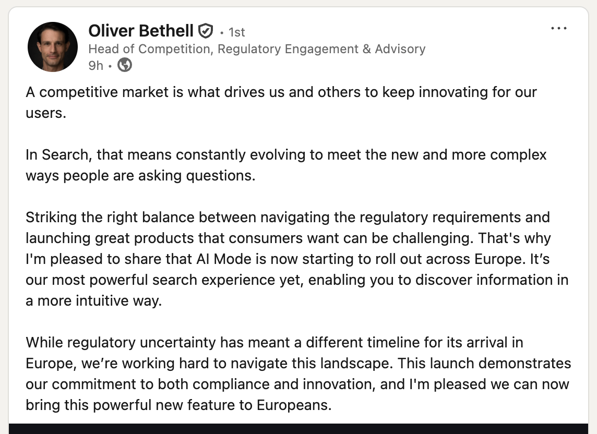Click the phrase 'Regulatory Engagement & Advisory'
This screenshot has width=597, height=434.
point(321,49)
